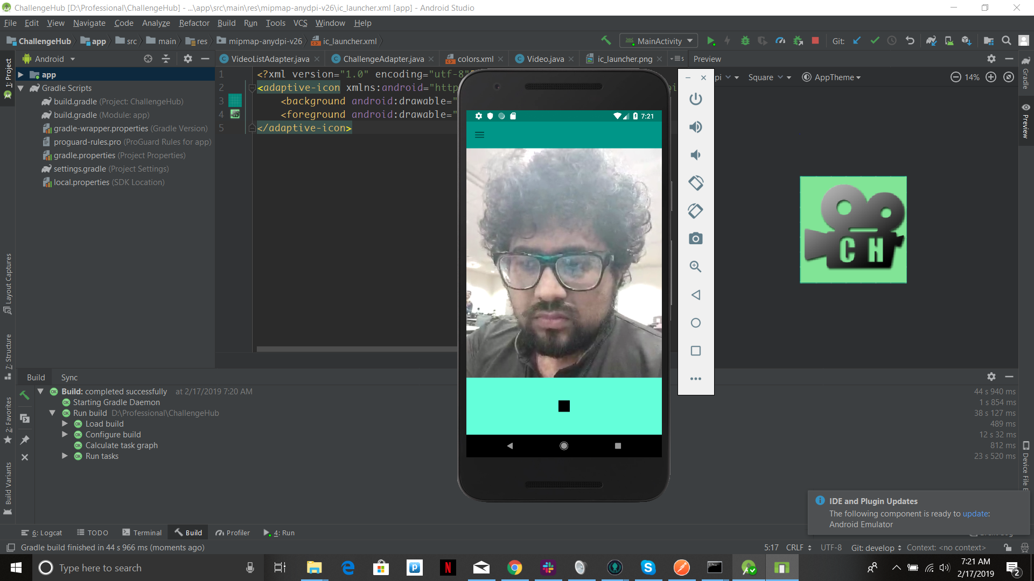Viewport: 1034px width, 581px height.
Task: Click the emulator power button
Action: pos(696,99)
